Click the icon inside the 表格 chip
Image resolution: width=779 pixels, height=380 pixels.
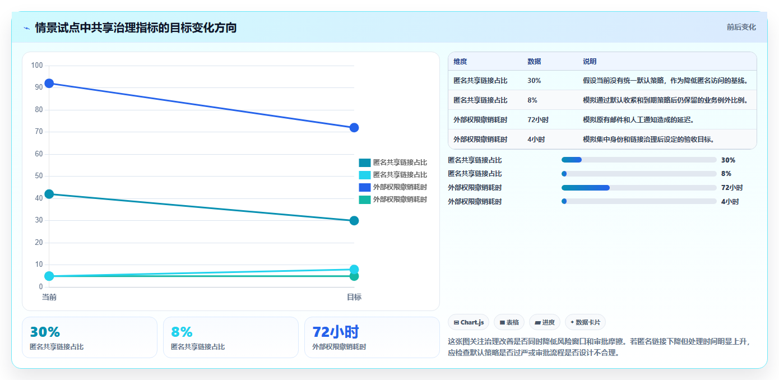click(502, 323)
